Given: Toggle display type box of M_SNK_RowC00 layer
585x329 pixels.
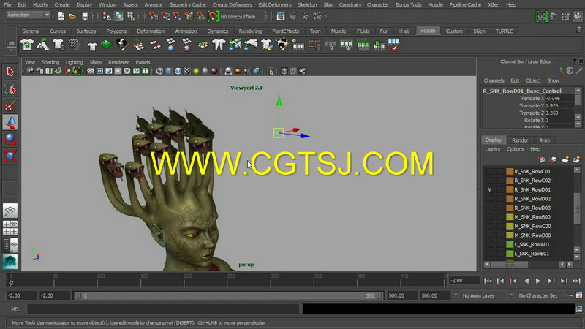Looking at the screenshot, I should (x=500, y=226).
